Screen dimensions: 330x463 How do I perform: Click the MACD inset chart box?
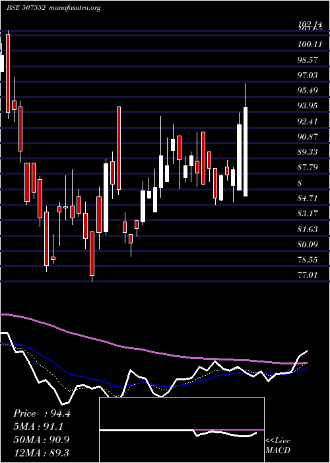[181, 430]
